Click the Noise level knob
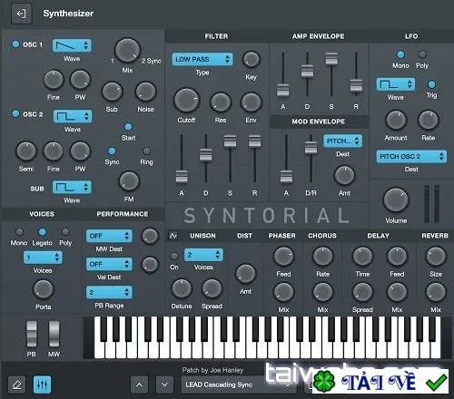The height and width of the screenshot is (399, 454). 145,92
